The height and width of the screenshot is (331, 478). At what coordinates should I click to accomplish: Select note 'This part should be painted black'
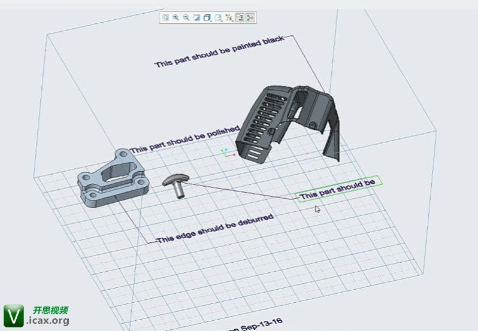click(x=219, y=51)
